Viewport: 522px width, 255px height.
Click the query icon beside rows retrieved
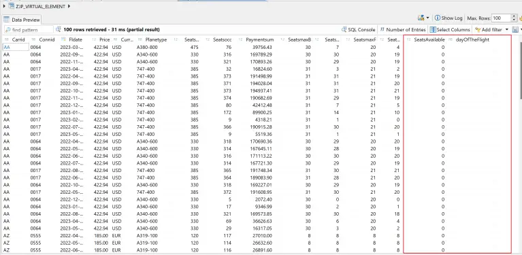click(x=59, y=29)
